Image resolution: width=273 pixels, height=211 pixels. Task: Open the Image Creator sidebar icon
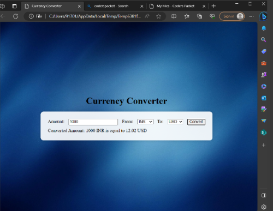pos(264,109)
